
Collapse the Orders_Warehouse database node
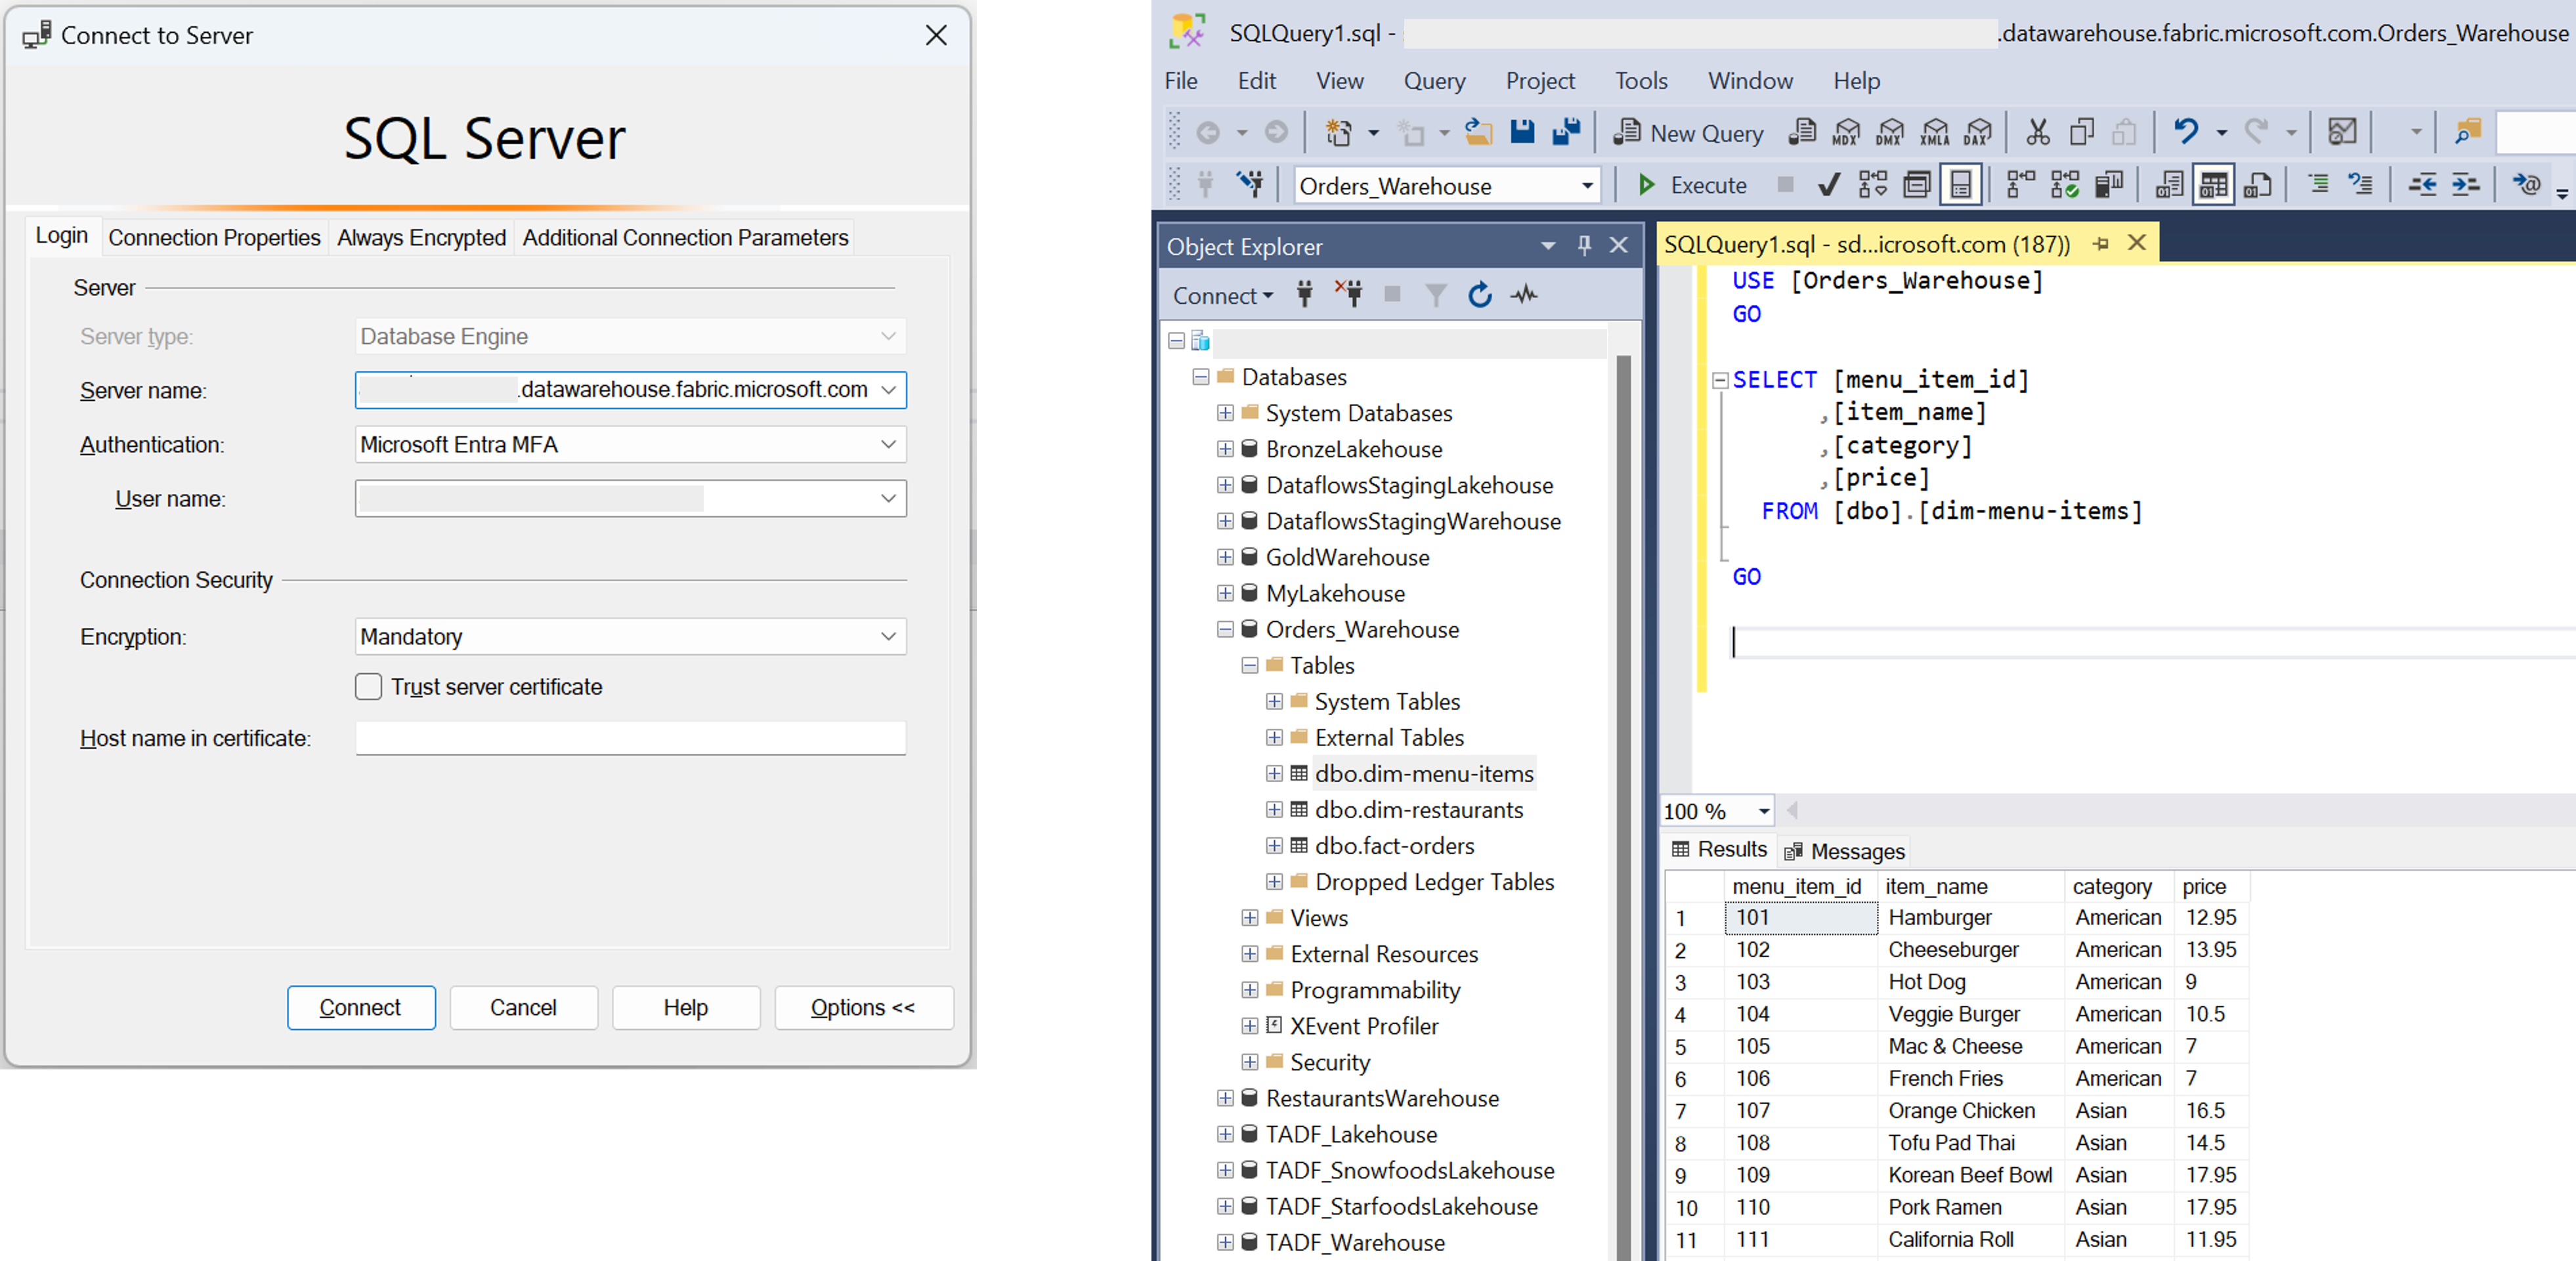click(1225, 629)
